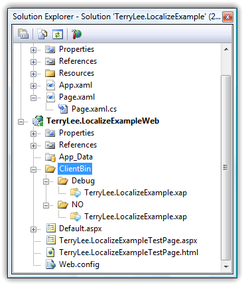This screenshot has height=285, width=244.
Task: Click the Show All Files toolbar icon
Action: (42, 34)
